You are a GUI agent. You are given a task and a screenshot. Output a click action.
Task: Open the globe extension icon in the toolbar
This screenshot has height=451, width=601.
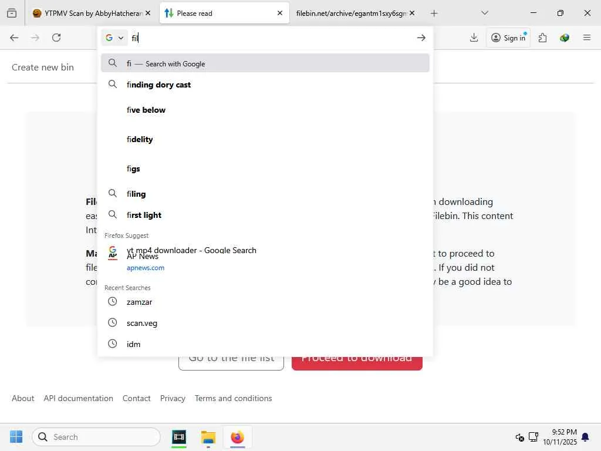click(564, 38)
